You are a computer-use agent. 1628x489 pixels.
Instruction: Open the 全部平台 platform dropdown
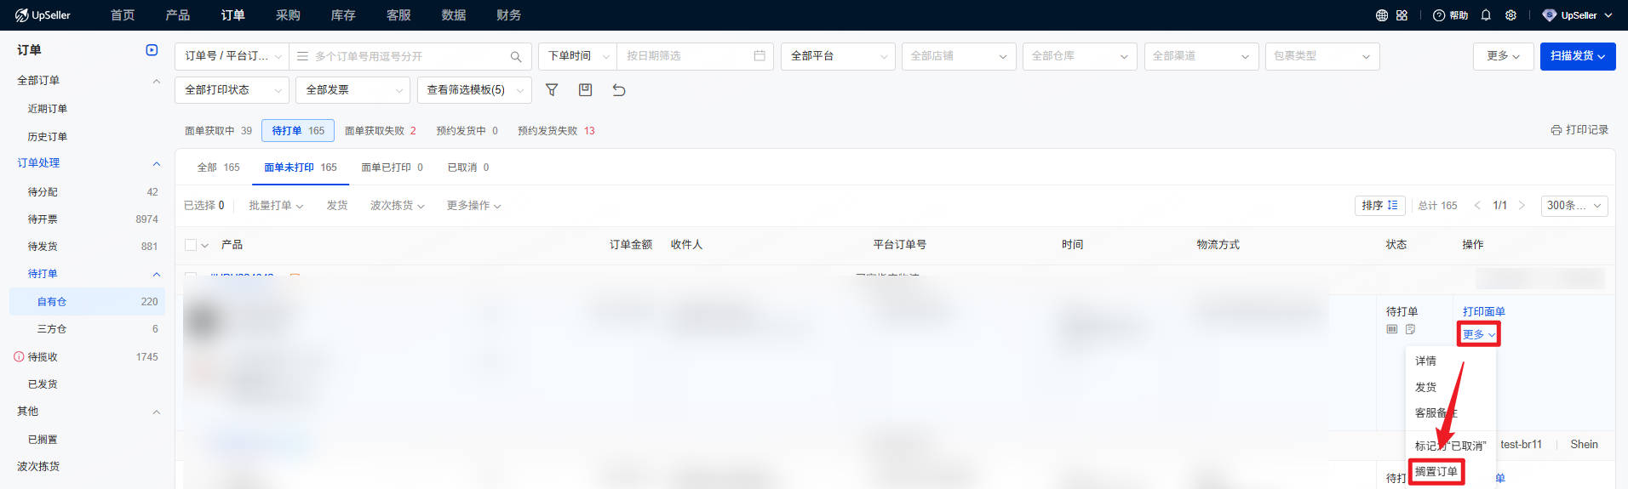(837, 56)
